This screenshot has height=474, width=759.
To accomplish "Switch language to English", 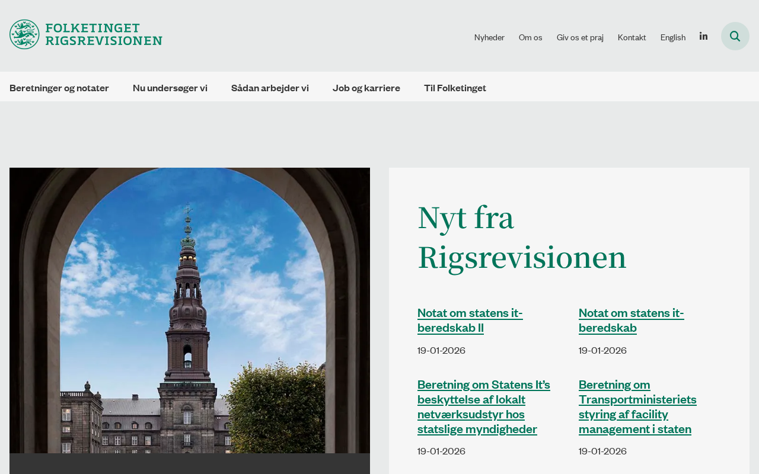I will (673, 37).
